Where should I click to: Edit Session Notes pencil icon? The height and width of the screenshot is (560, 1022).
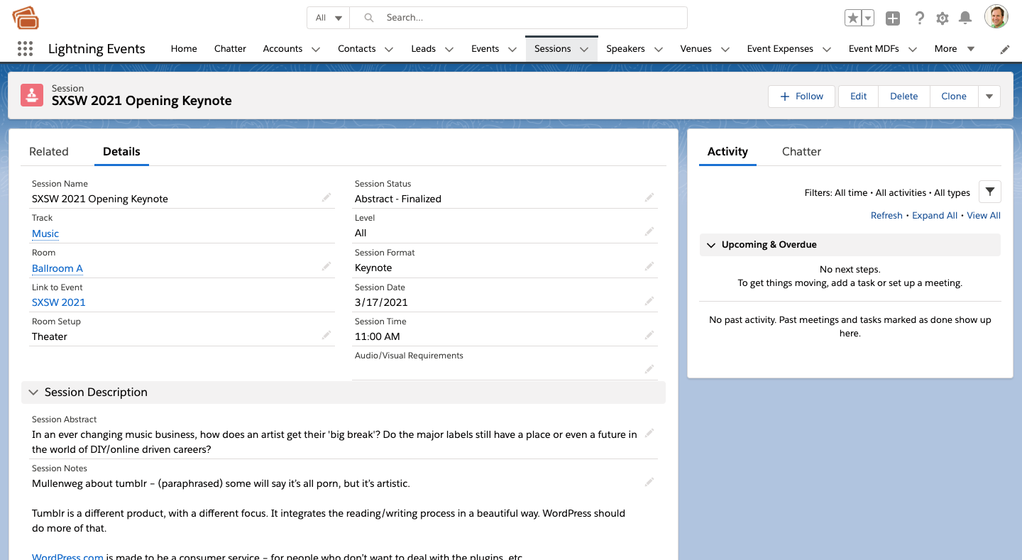click(x=649, y=482)
